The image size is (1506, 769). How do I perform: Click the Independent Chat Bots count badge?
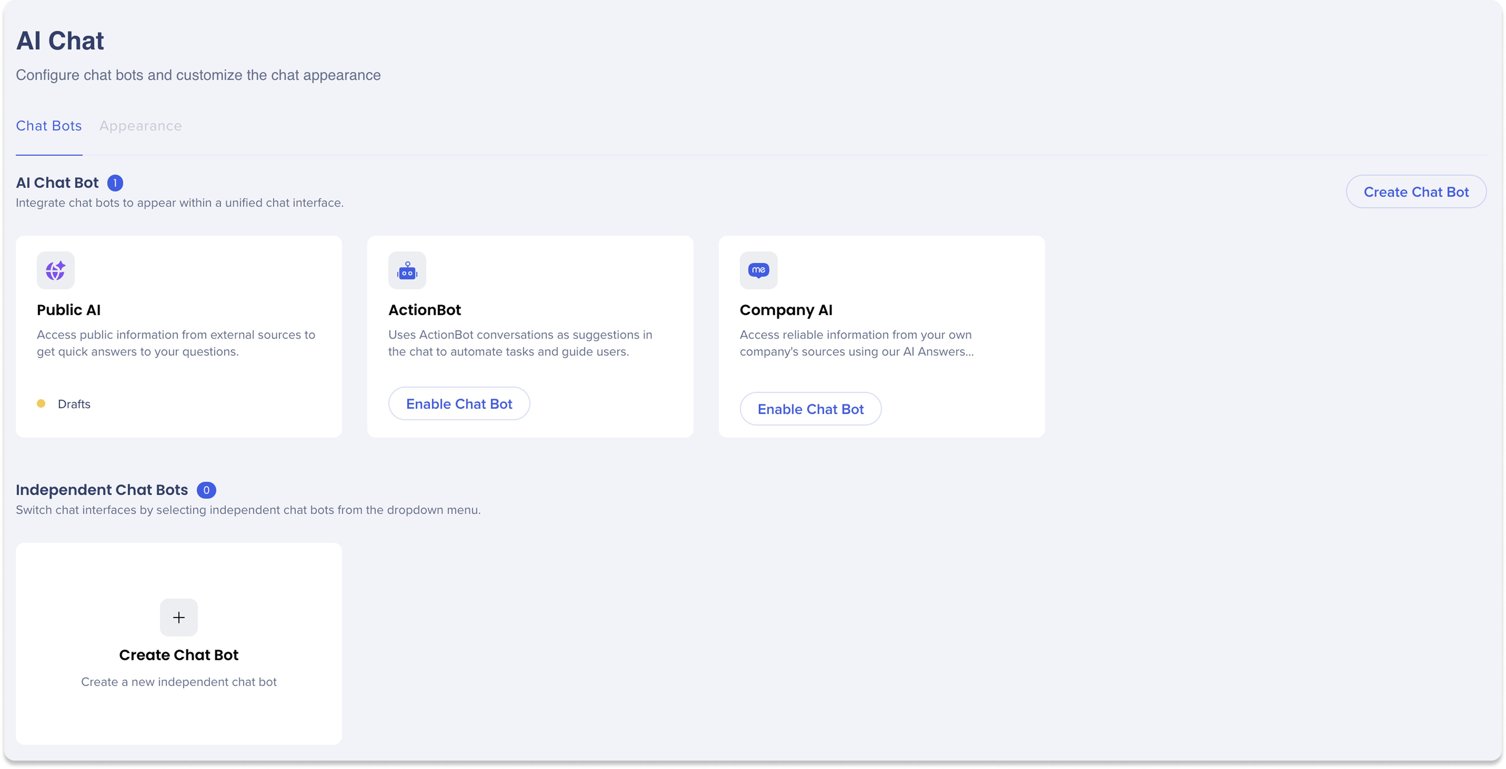206,490
